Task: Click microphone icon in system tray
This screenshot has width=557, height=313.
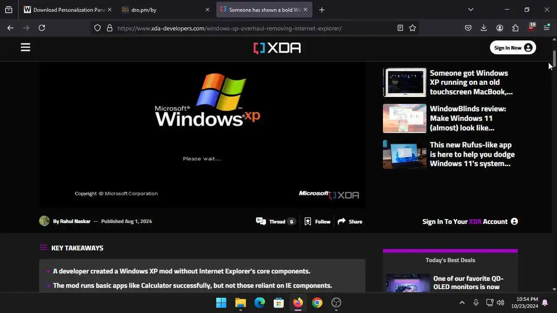Action: 476,303
